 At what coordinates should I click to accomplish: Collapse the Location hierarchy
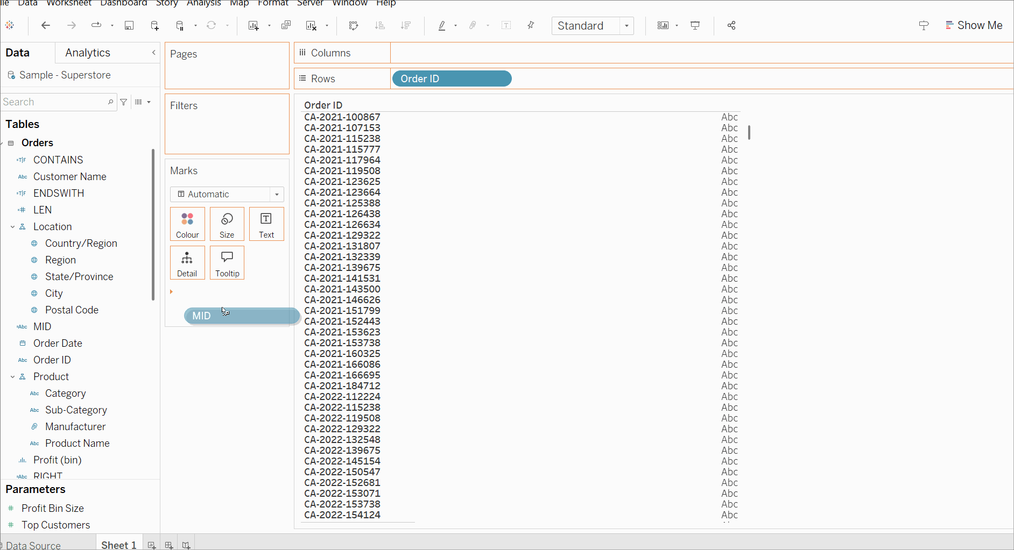12,227
